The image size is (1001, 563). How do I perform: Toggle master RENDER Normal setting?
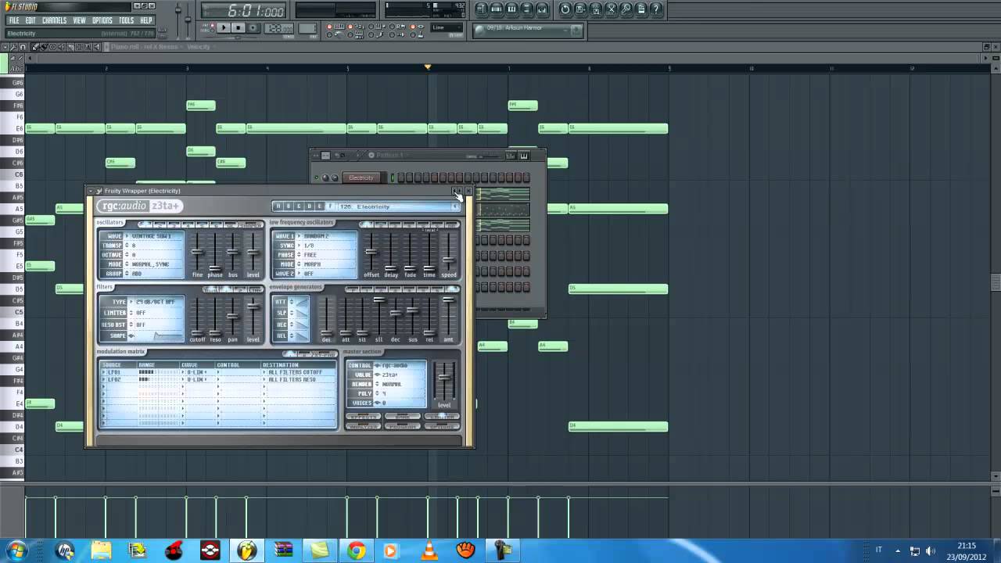[x=399, y=384]
